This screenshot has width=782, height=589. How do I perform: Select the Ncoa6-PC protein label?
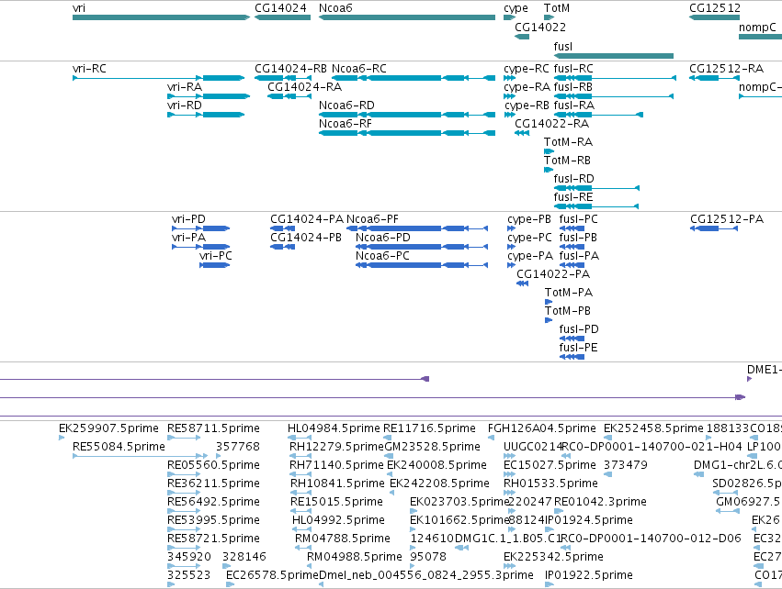coord(382,256)
